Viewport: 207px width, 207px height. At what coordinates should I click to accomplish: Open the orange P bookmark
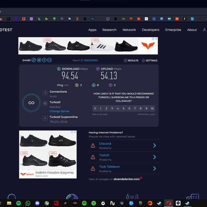pyautogui.click(x=131, y=19)
